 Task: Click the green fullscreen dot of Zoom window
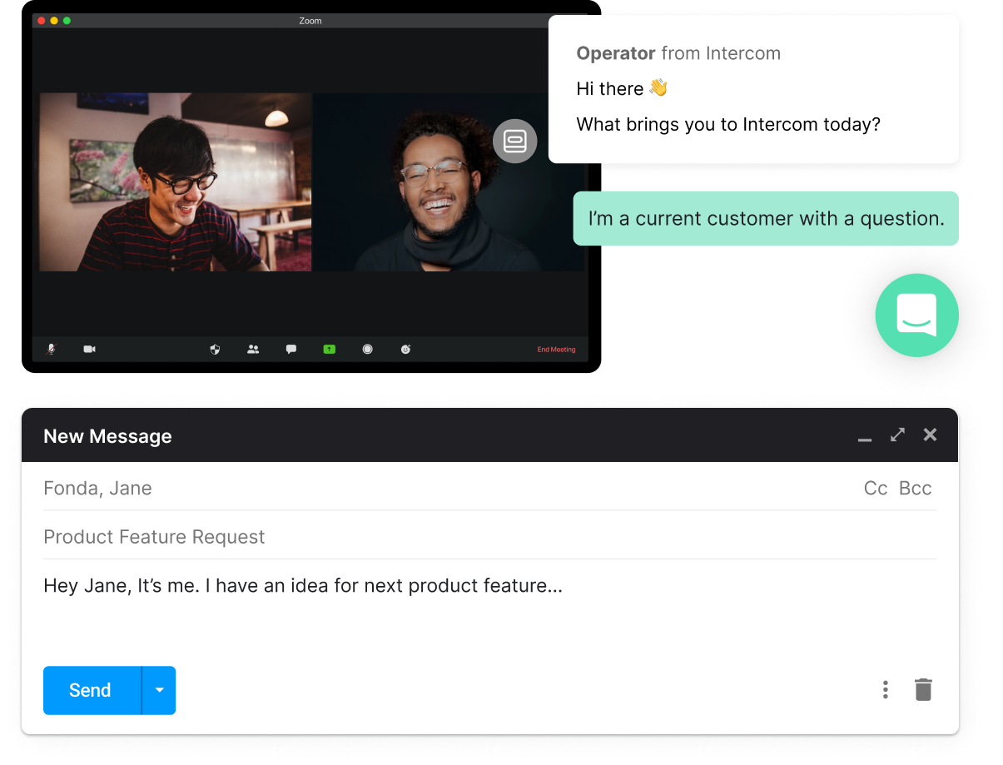(x=67, y=20)
